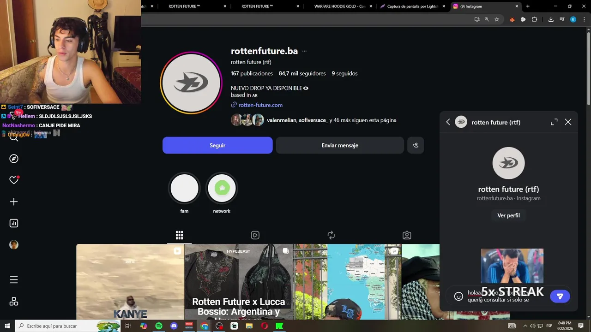Click Ver perfil in chat panel
Screen dimensions: 591x332
click(x=508, y=215)
